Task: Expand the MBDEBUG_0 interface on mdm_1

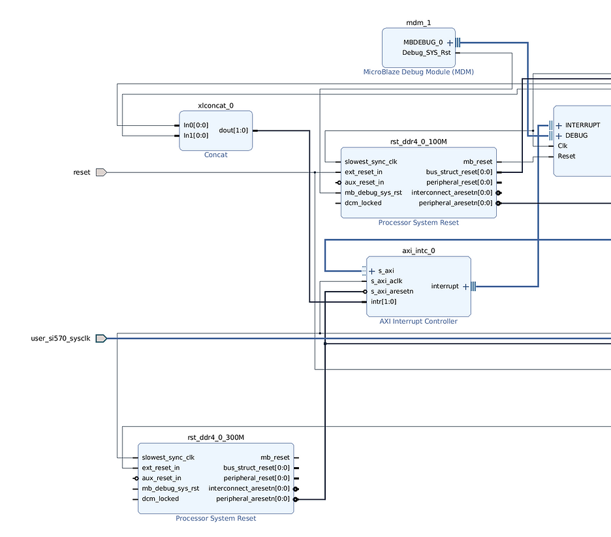Action: point(450,42)
